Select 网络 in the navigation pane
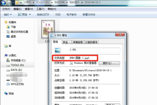This screenshot has height=105, width=157. [11, 94]
